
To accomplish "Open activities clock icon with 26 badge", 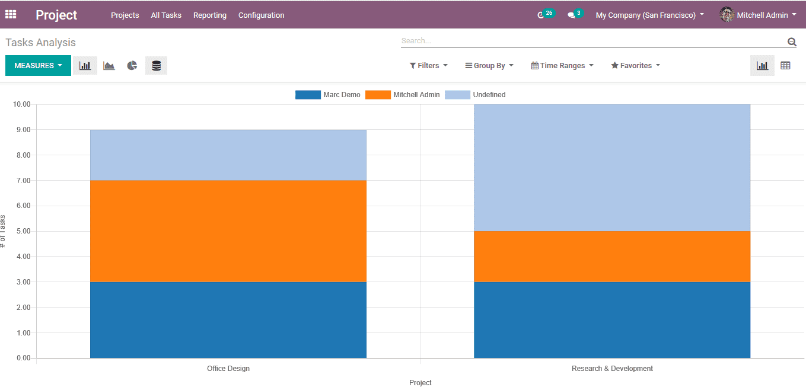I will [x=545, y=14].
